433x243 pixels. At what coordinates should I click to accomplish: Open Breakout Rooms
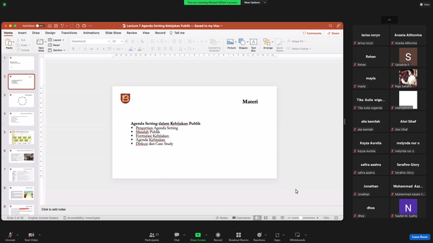point(239,236)
